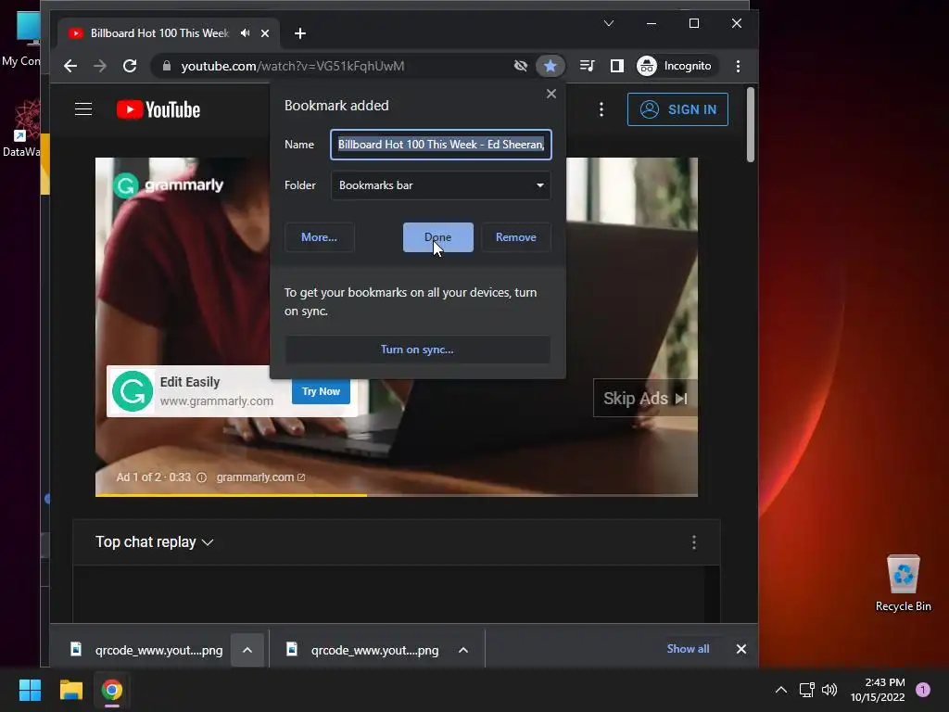Viewport: 949px width, 712px height.
Task: Expand first download options chevron
Action: tap(247, 650)
